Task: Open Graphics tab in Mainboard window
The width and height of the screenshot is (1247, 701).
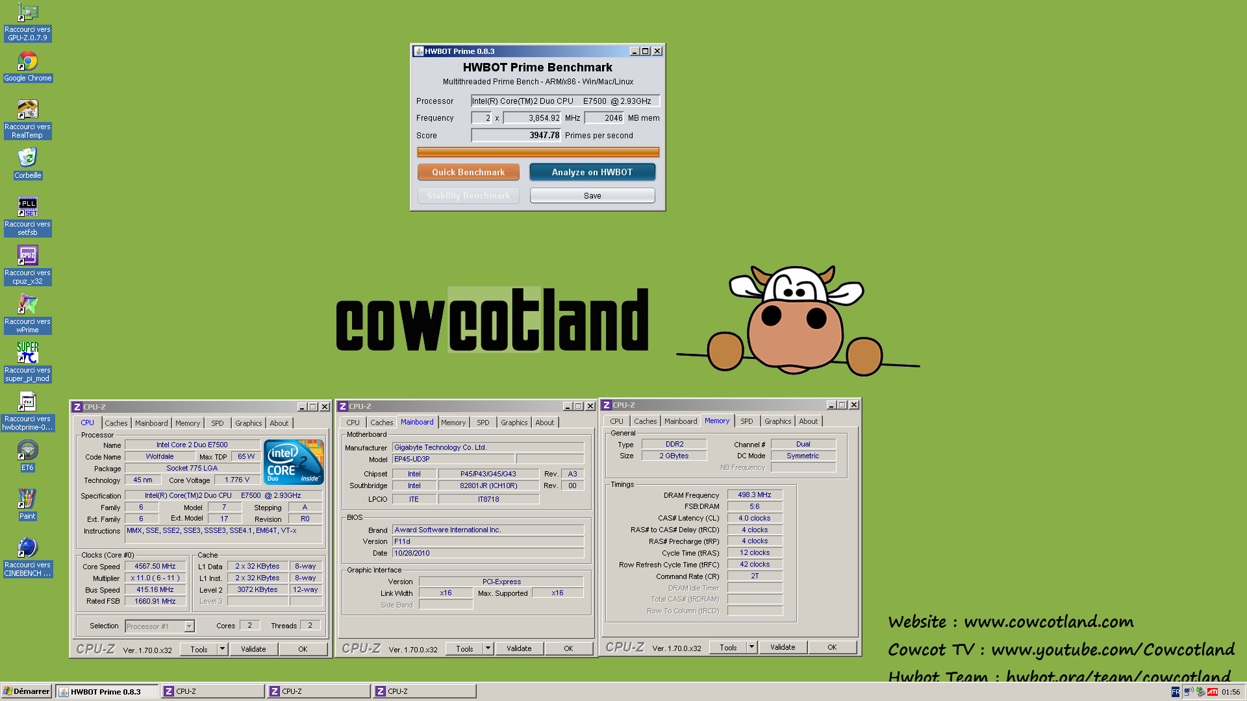Action: [514, 423]
